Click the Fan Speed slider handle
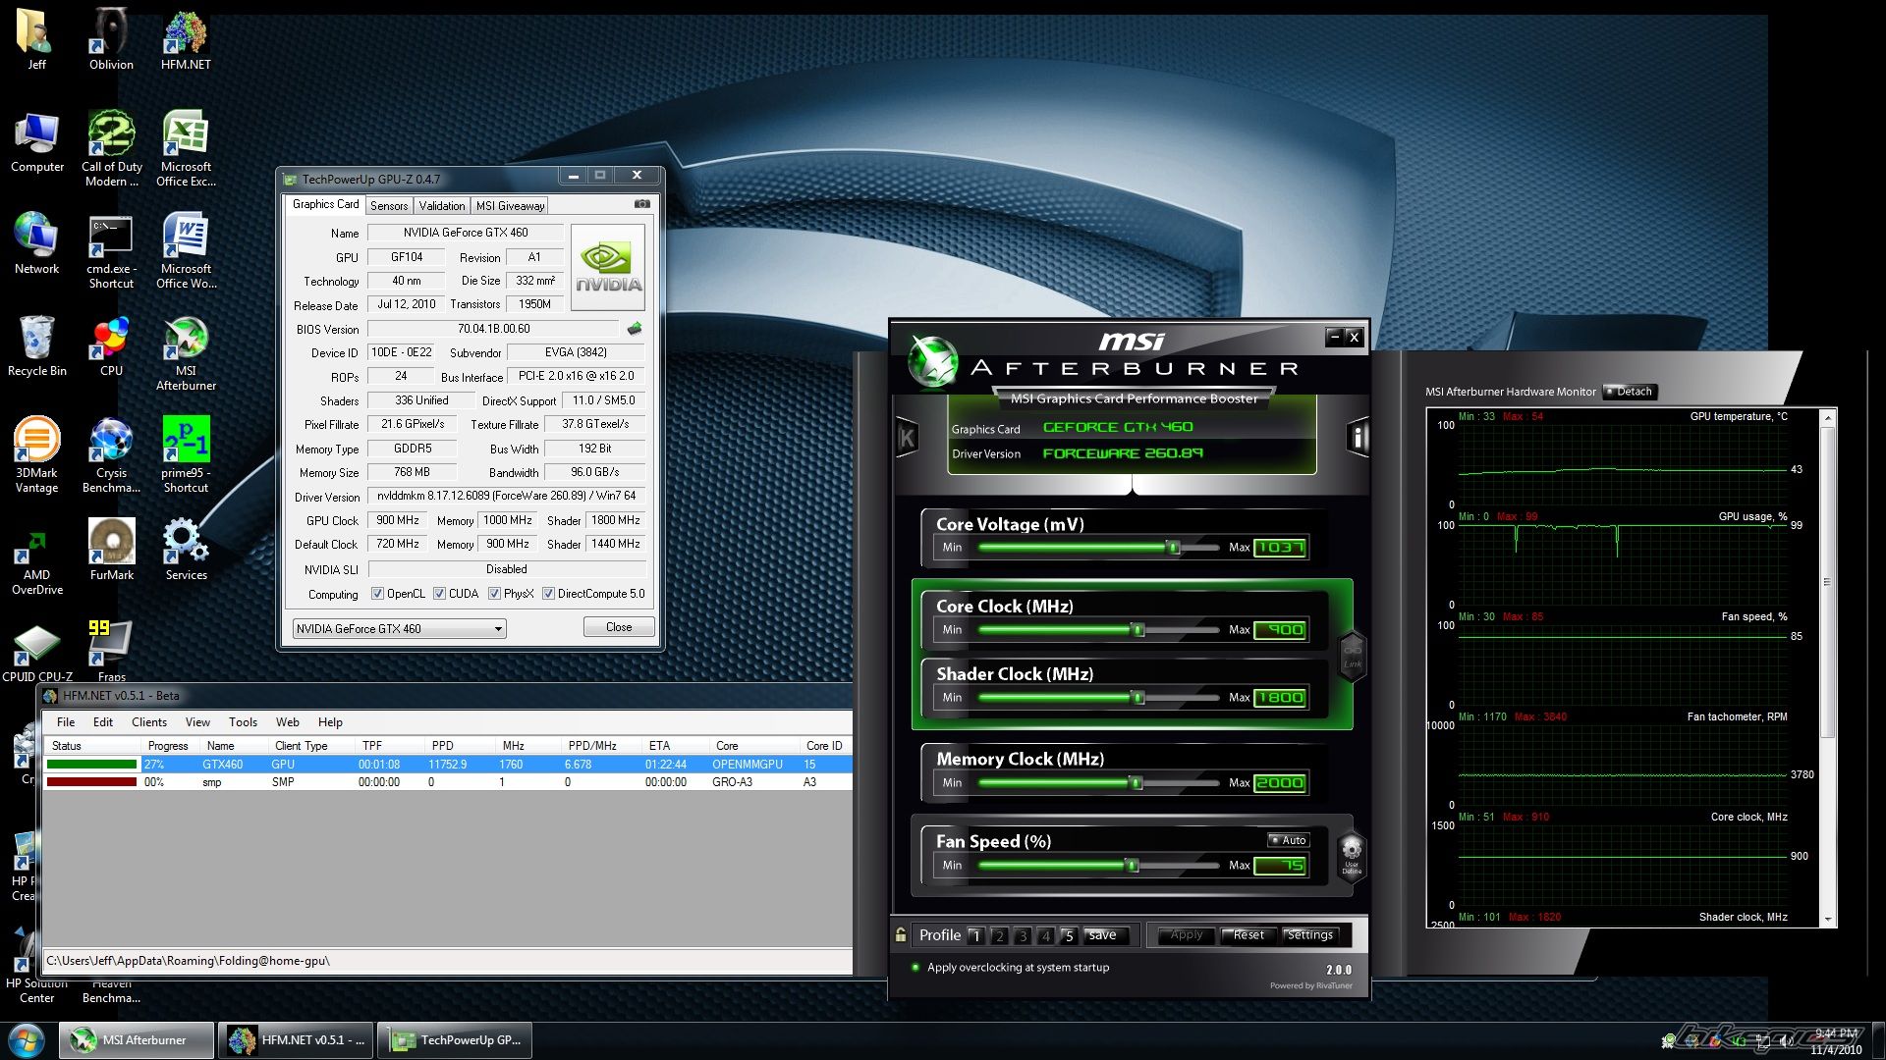 click(x=1133, y=866)
